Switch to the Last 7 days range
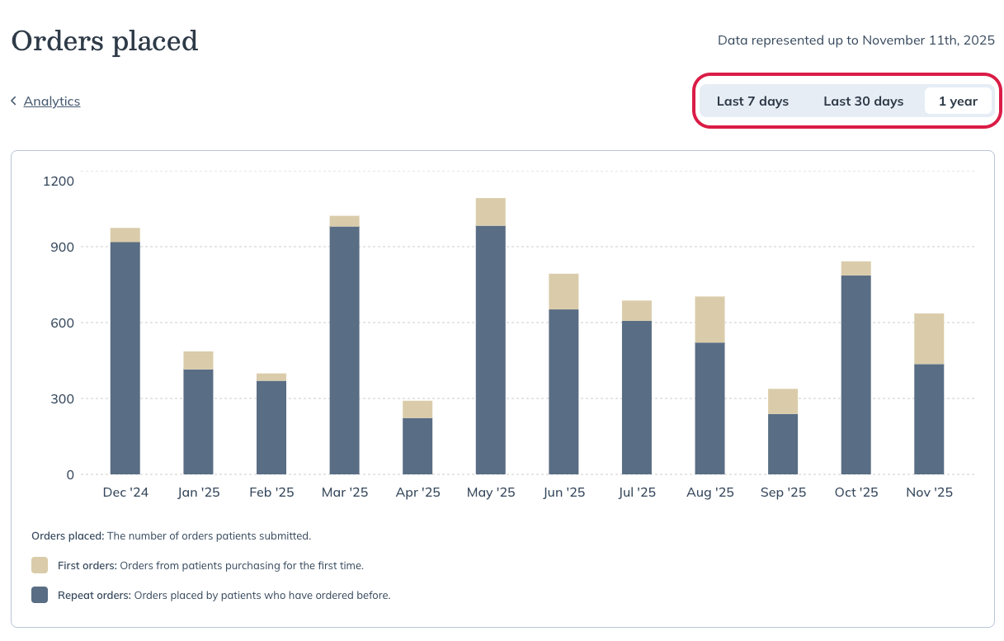 (x=752, y=101)
